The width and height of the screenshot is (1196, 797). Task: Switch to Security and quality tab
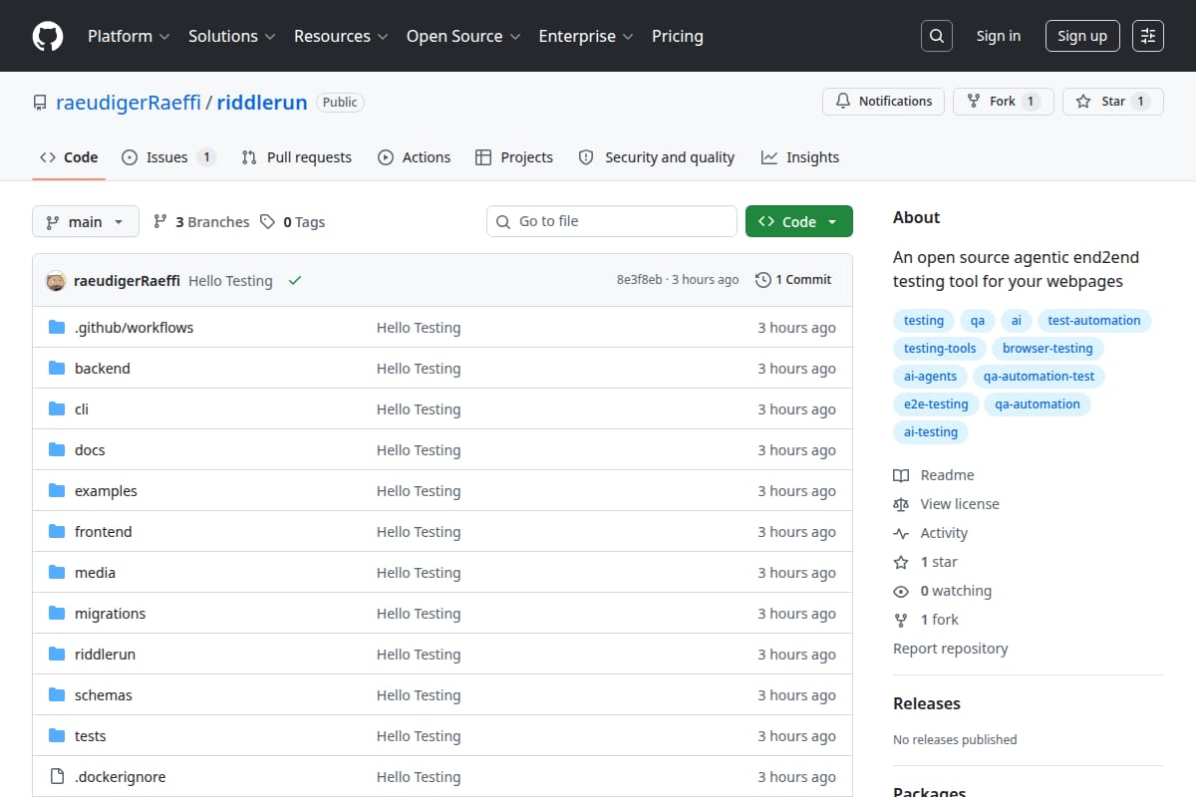(x=657, y=157)
